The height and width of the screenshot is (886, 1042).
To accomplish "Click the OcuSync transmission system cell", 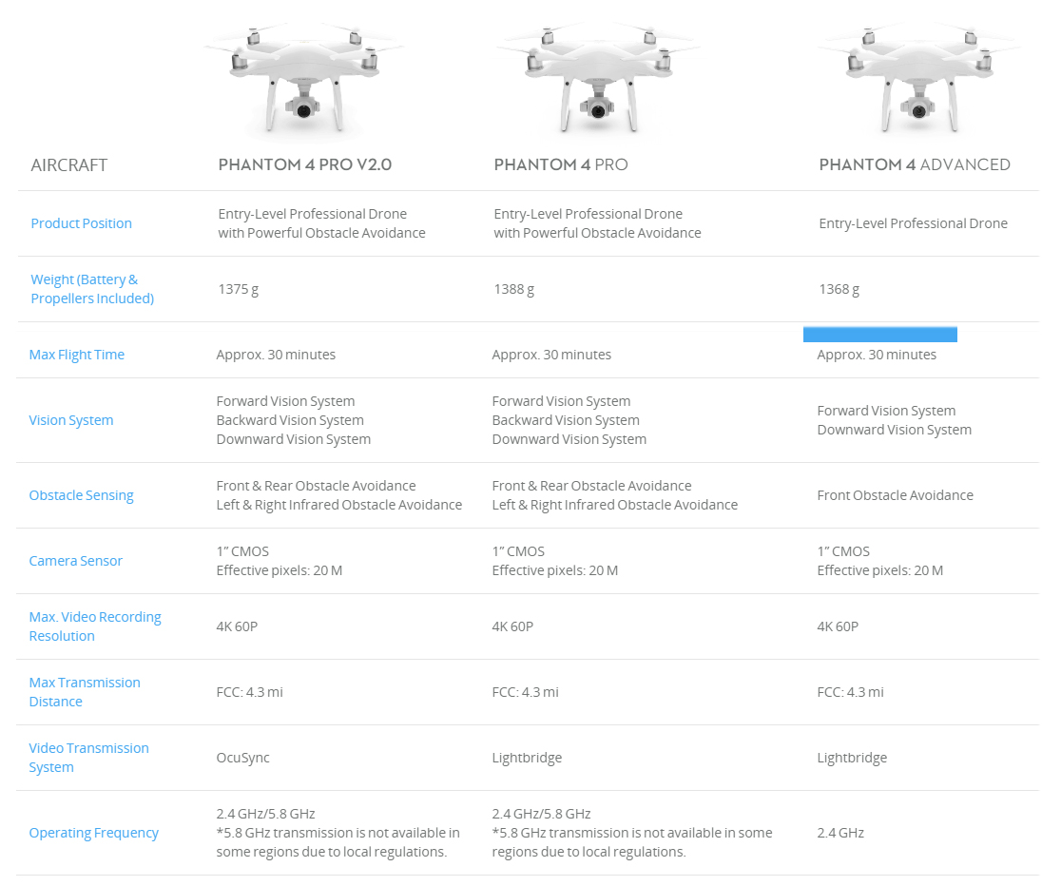I will 242,758.
